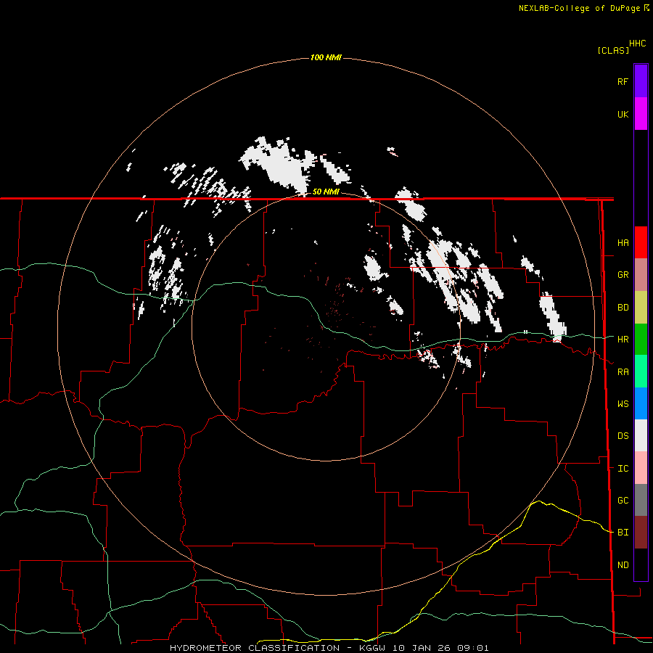Select the BI brown legend swatch
This screenshot has height=653, width=653.
(x=641, y=533)
